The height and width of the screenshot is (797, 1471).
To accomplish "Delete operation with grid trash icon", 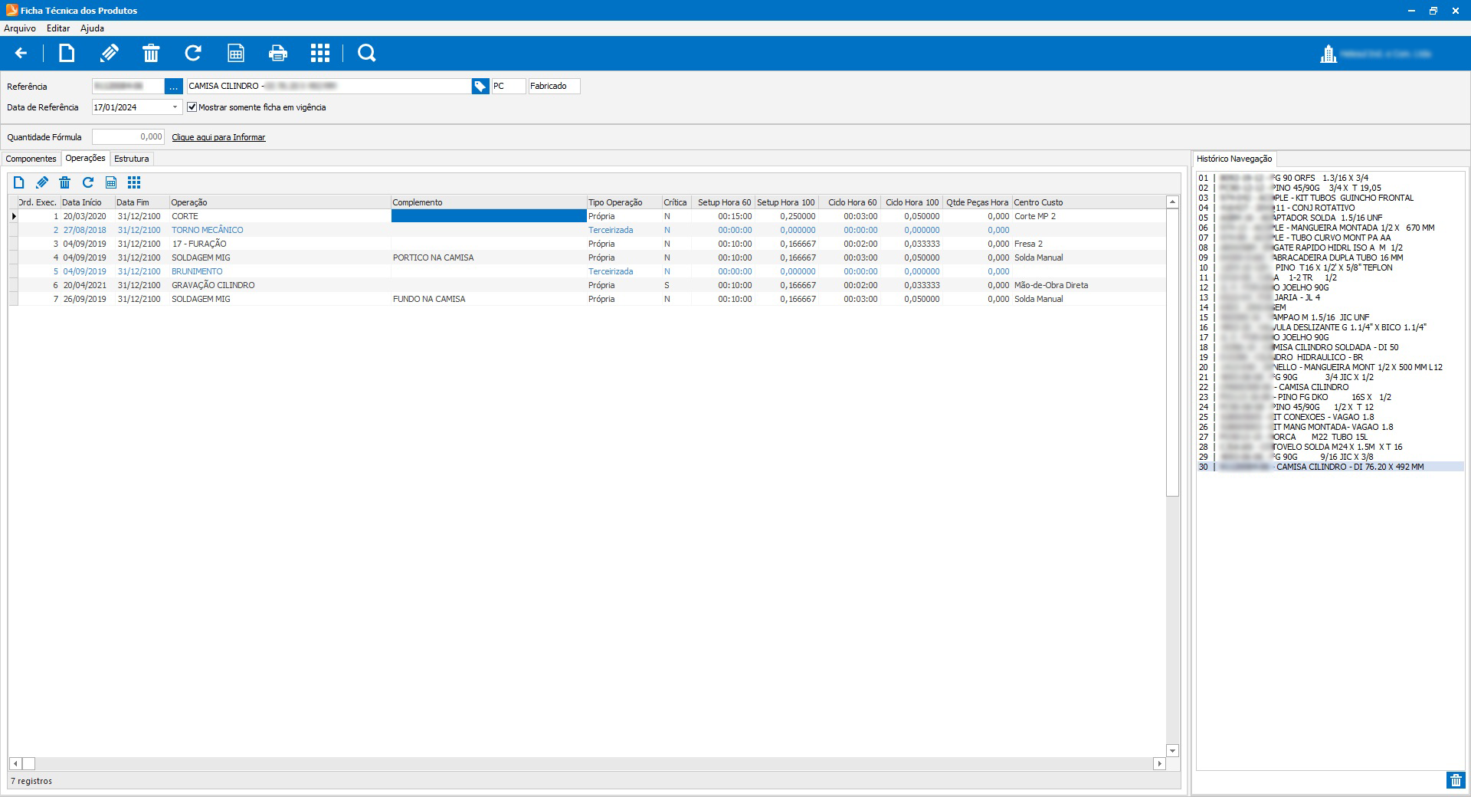I will [65, 182].
